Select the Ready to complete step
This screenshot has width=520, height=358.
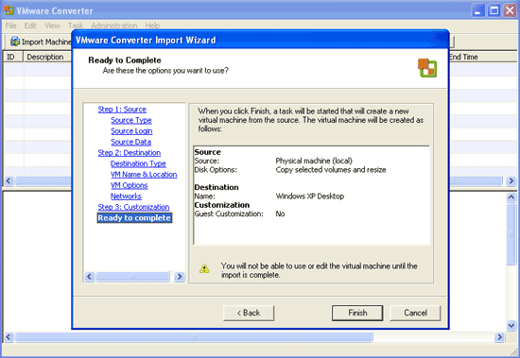click(x=134, y=218)
